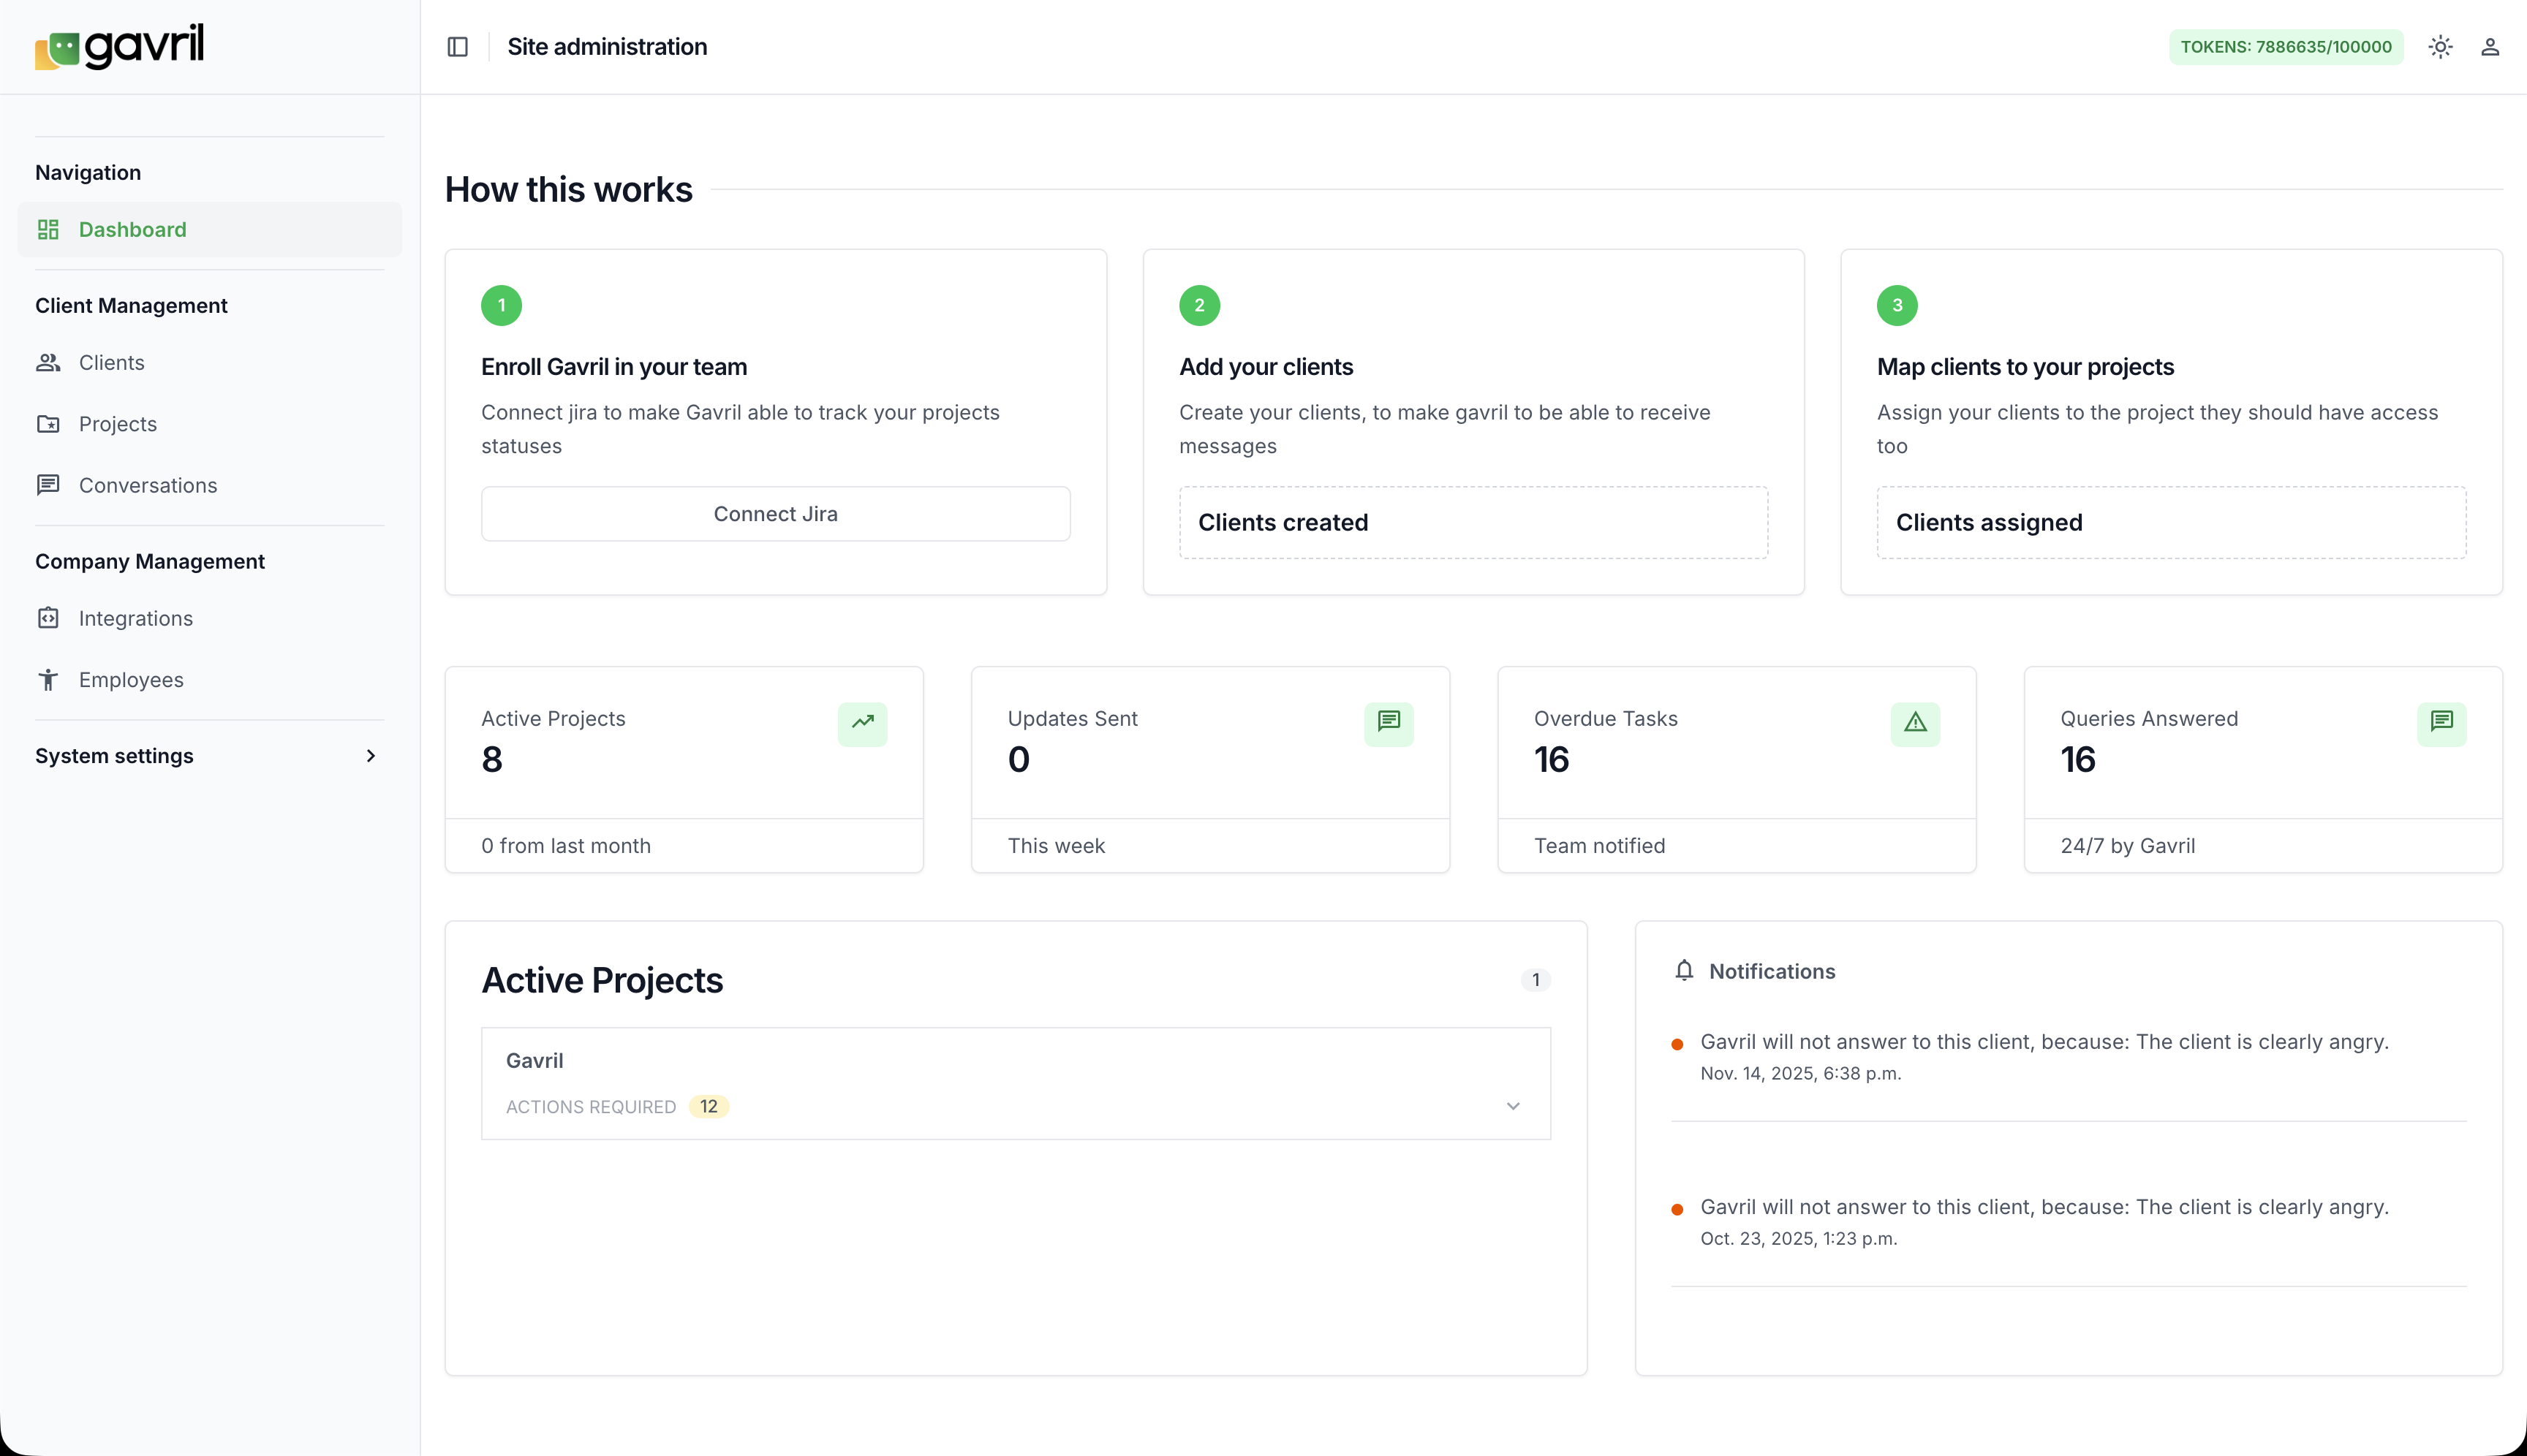This screenshot has height=1456, width=2527.
Task: Open Conversations page
Action: [147, 485]
